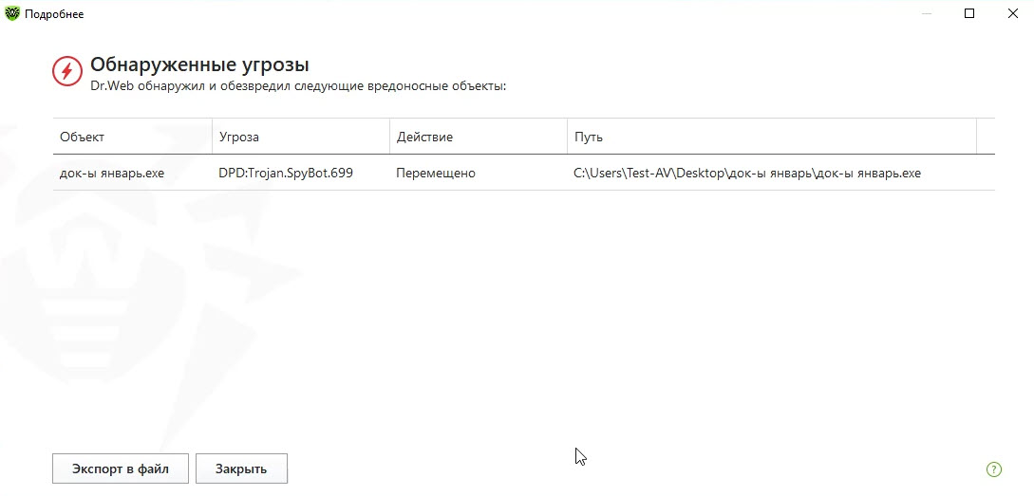Click the Dr.Web обнаружил description text
Viewport: 1034px width, 496px height.
point(298,85)
